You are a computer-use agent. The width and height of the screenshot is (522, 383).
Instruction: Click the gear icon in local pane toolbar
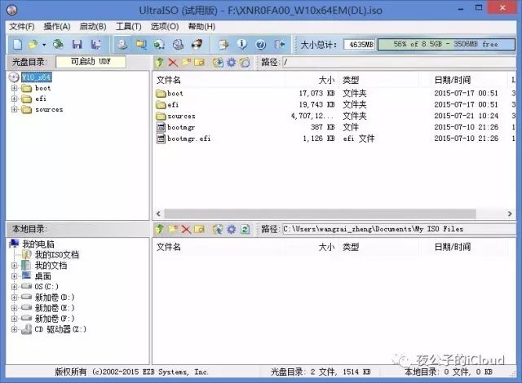pyautogui.click(x=231, y=229)
